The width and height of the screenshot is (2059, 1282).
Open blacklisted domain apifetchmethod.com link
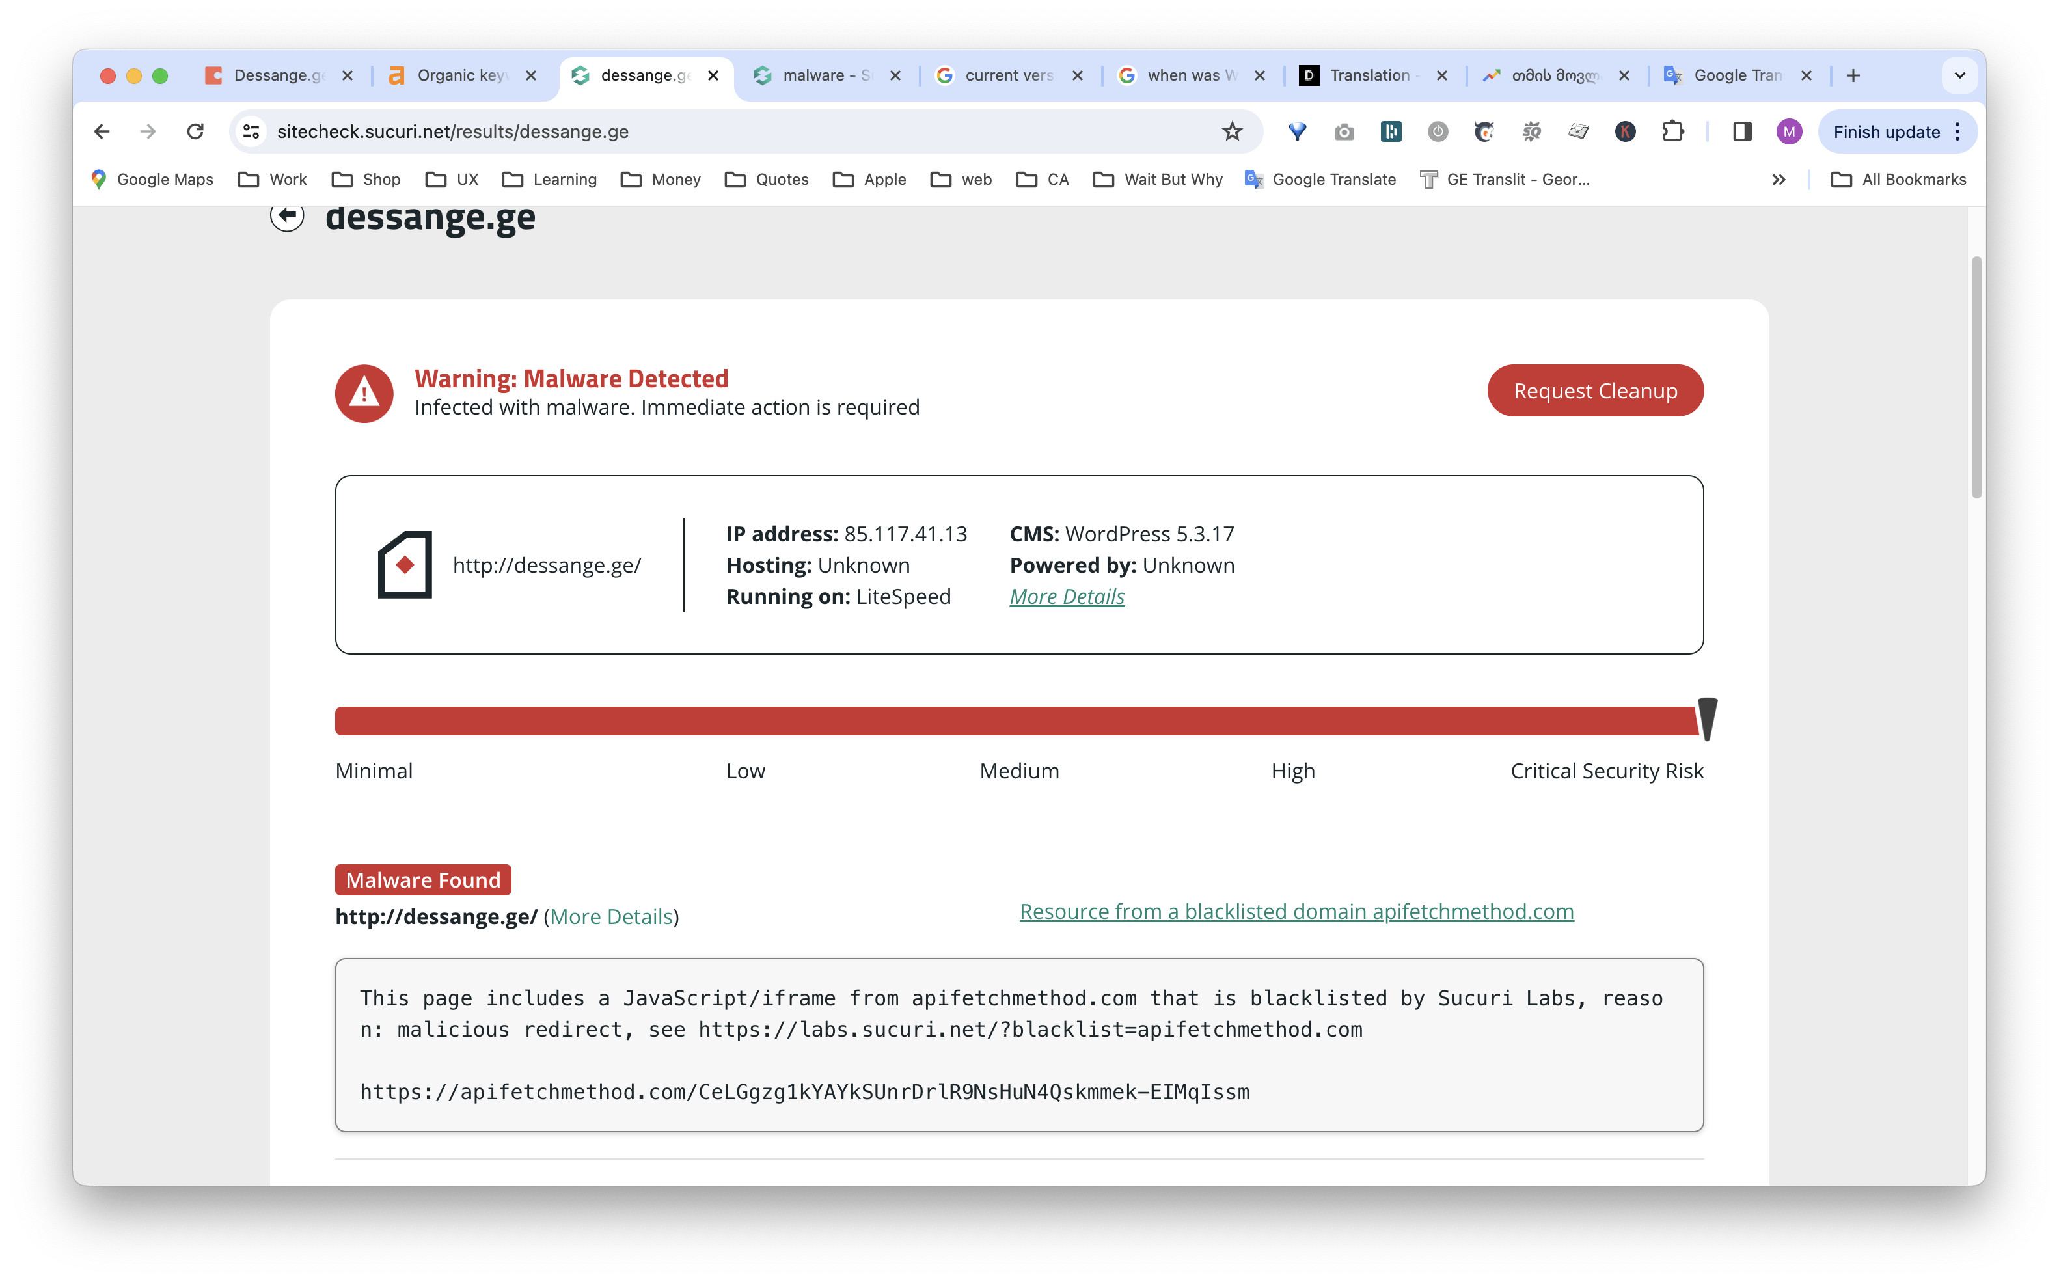tap(1296, 912)
